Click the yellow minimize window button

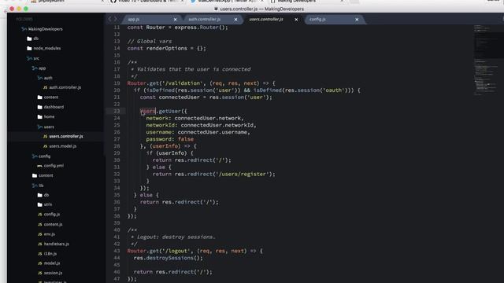click(x=19, y=9)
